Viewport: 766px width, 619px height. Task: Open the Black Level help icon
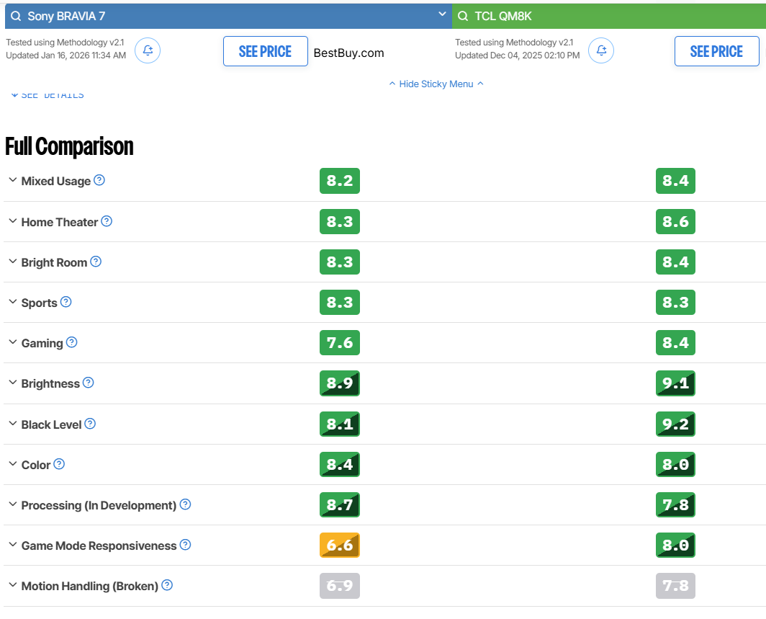(x=90, y=424)
